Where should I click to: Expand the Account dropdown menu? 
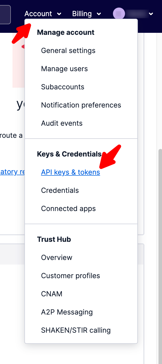[x=43, y=14]
